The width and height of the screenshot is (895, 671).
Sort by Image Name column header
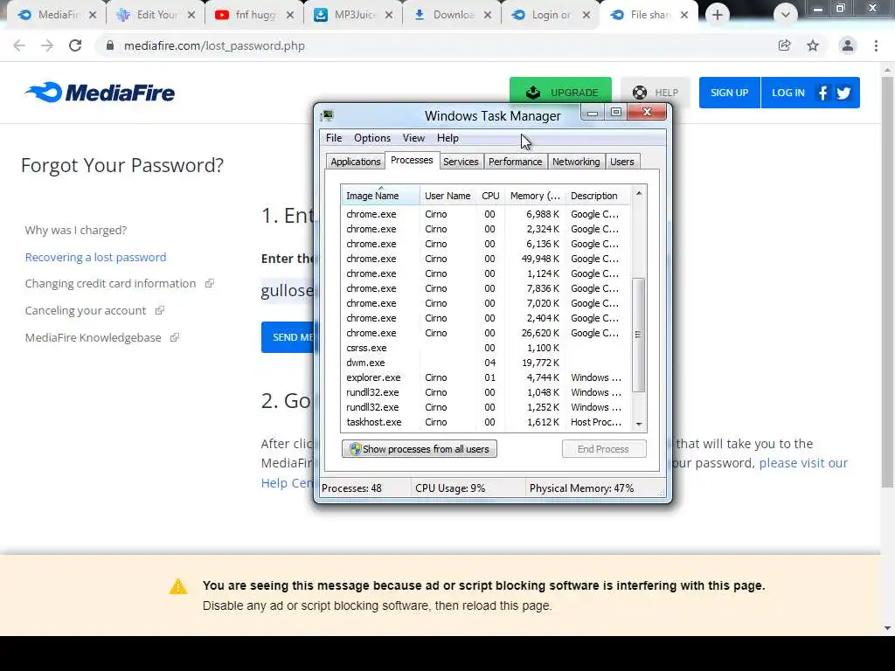point(380,195)
